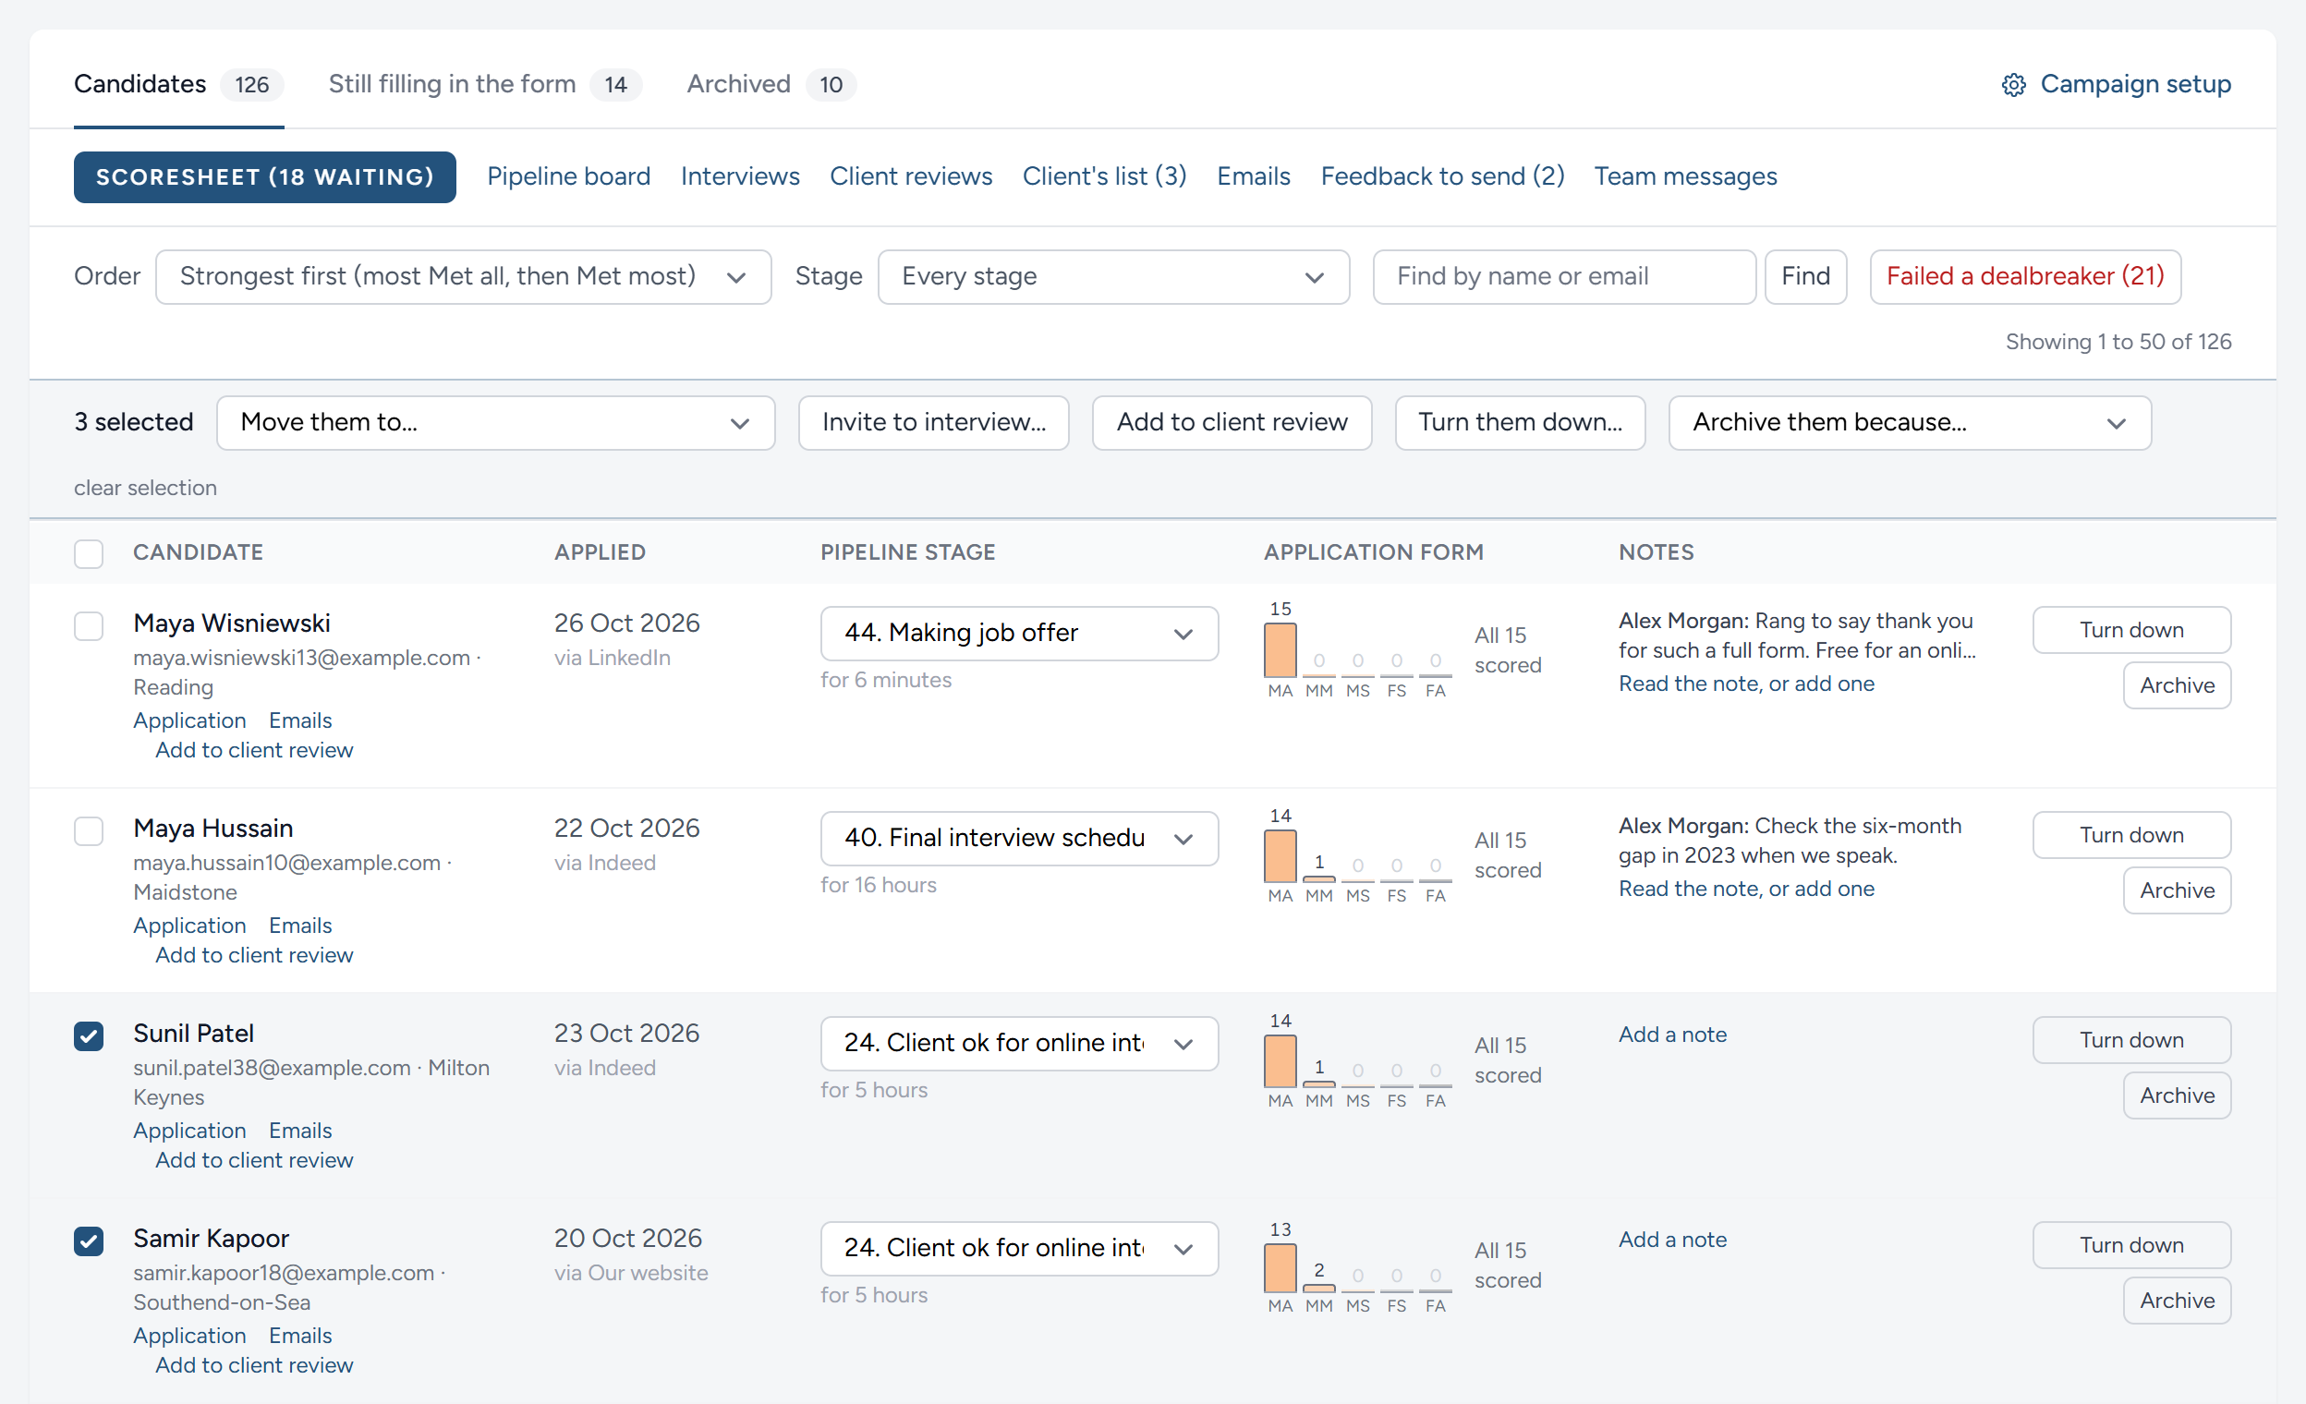Focus the 'Find by name or email' field

pos(1563,276)
